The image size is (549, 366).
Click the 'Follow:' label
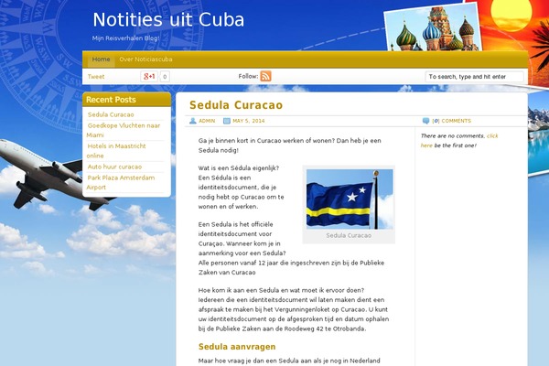[248, 76]
